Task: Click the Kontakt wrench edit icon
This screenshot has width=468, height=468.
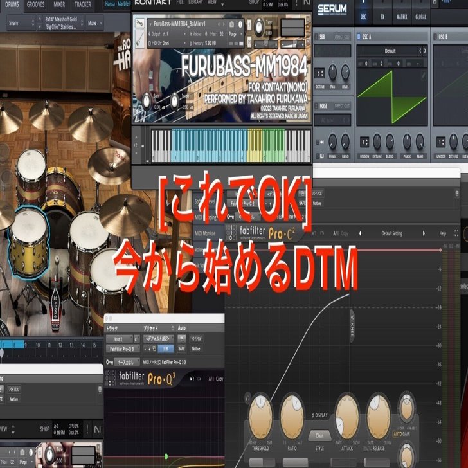Action: pos(139,23)
